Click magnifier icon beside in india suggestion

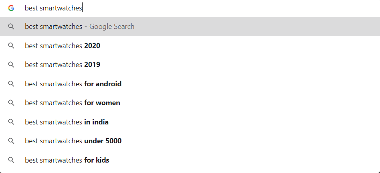11,122
